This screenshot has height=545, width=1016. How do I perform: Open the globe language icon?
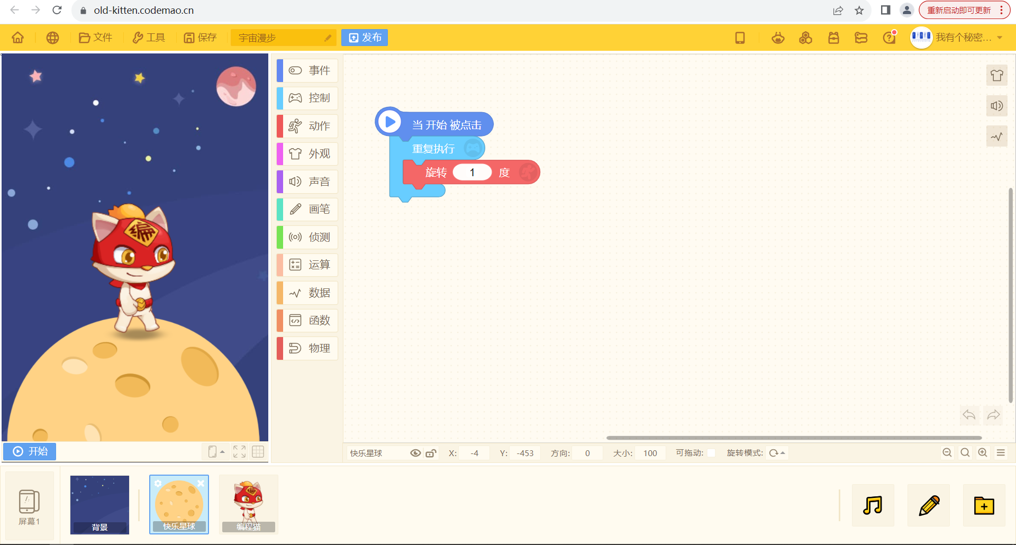point(52,38)
